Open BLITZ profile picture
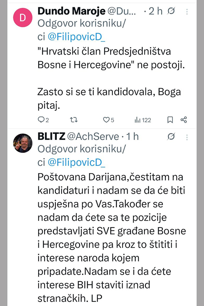This screenshot has height=306, width=204. [x=22, y=143]
